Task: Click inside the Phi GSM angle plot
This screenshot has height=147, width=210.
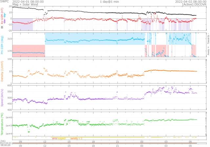Action: (x=109, y=45)
